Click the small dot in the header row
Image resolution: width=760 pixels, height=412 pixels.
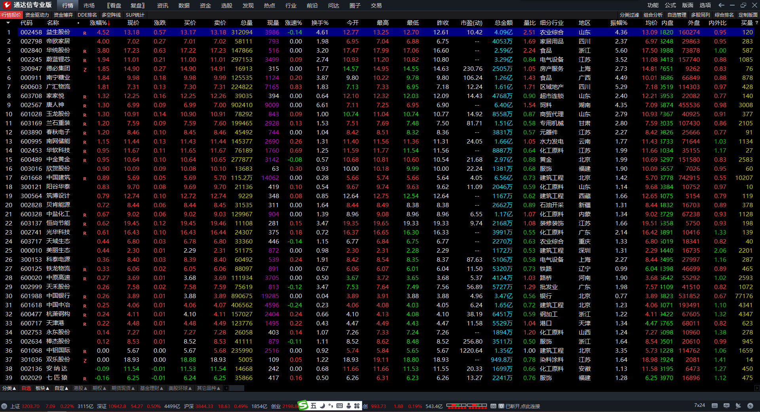coord(78,23)
